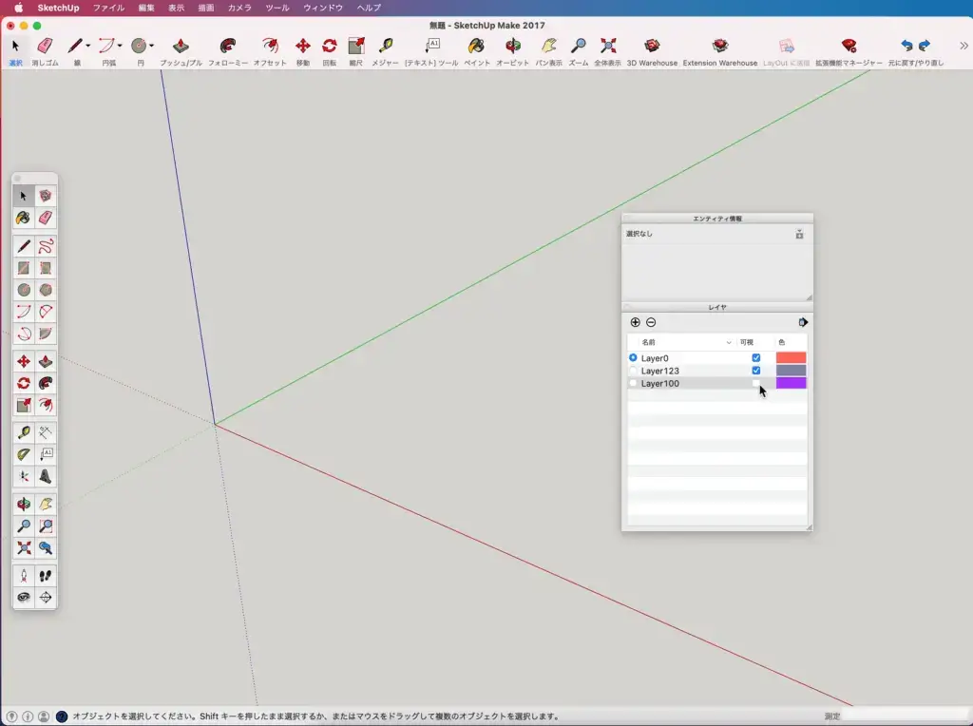Image resolution: width=973 pixels, height=726 pixels.
Task: Activate the Follow Me tool in top toolbar
Action: (228, 46)
